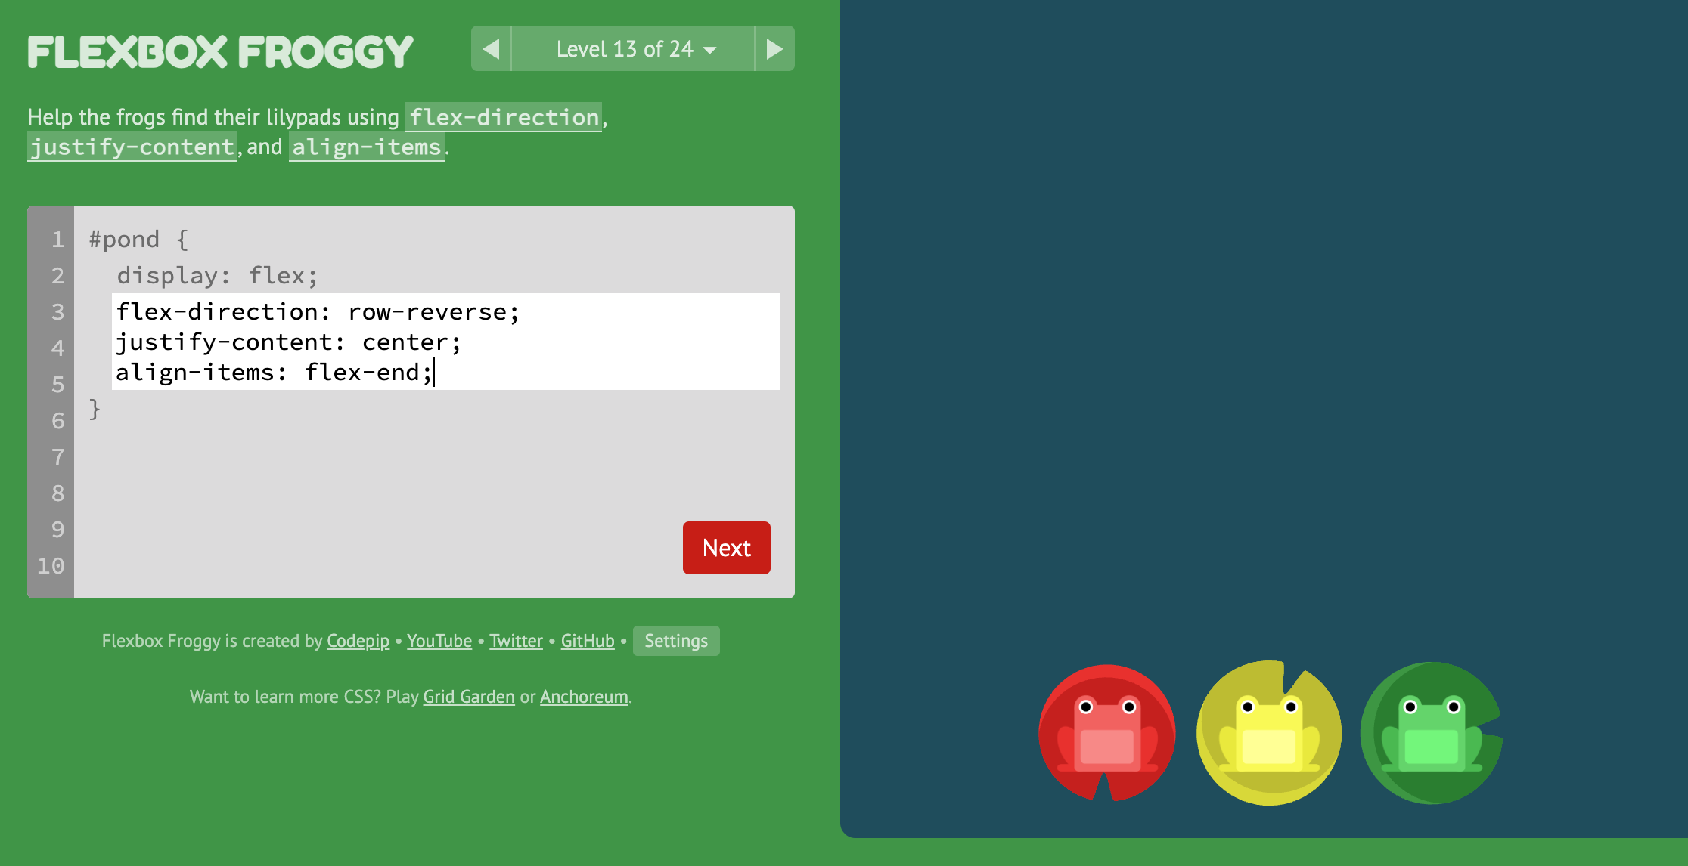1688x866 pixels.
Task: Go to the previous level arrow
Action: point(491,49)
